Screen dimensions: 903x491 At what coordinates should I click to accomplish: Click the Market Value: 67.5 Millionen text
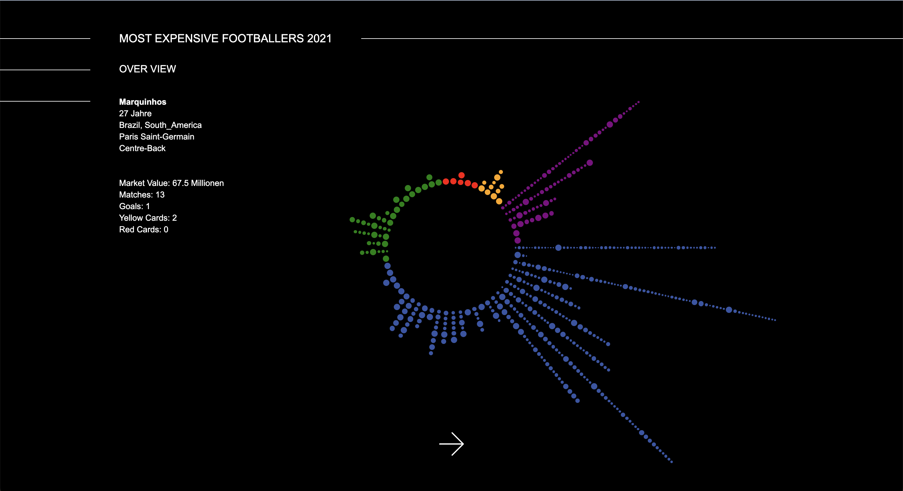pyautogui.click(x=171, y=183)
